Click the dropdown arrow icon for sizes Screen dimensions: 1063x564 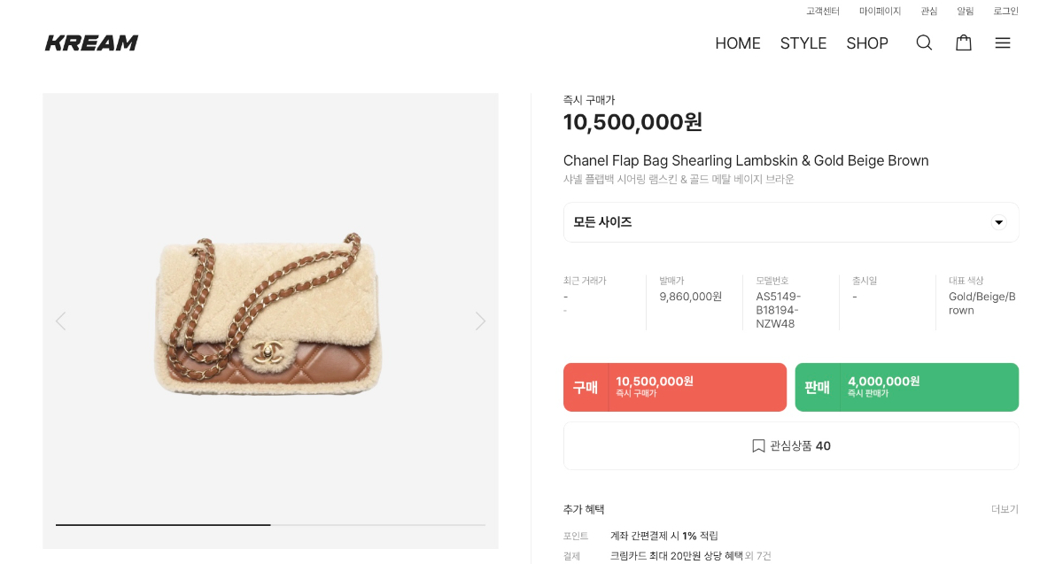click(998, 222)
